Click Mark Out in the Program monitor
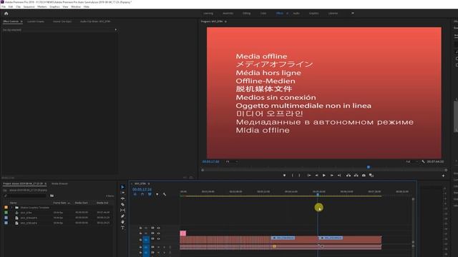 click(299, 176)
